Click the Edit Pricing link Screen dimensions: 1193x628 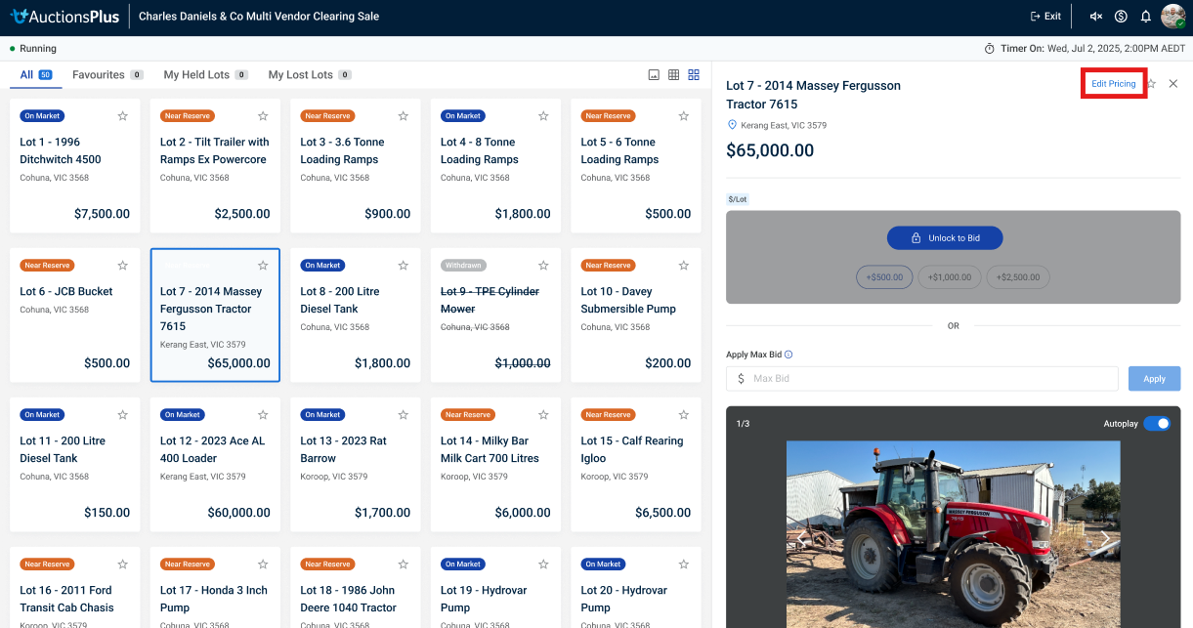click(x=1113, y=84)
